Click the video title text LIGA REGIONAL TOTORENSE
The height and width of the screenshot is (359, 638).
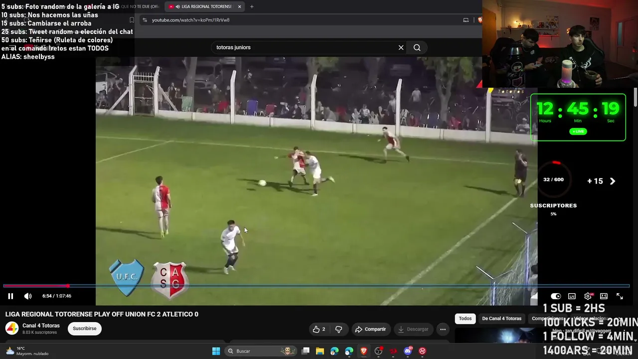[102, 314]
